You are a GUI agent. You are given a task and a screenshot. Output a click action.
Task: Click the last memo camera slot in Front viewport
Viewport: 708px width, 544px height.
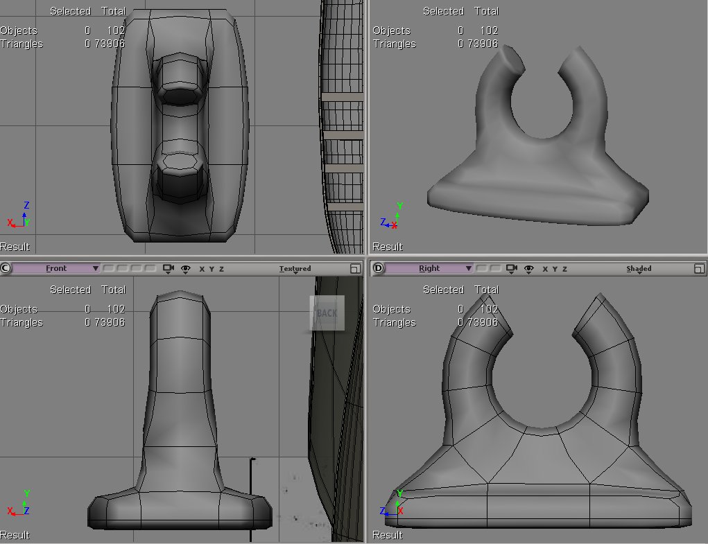pos(150,268)
